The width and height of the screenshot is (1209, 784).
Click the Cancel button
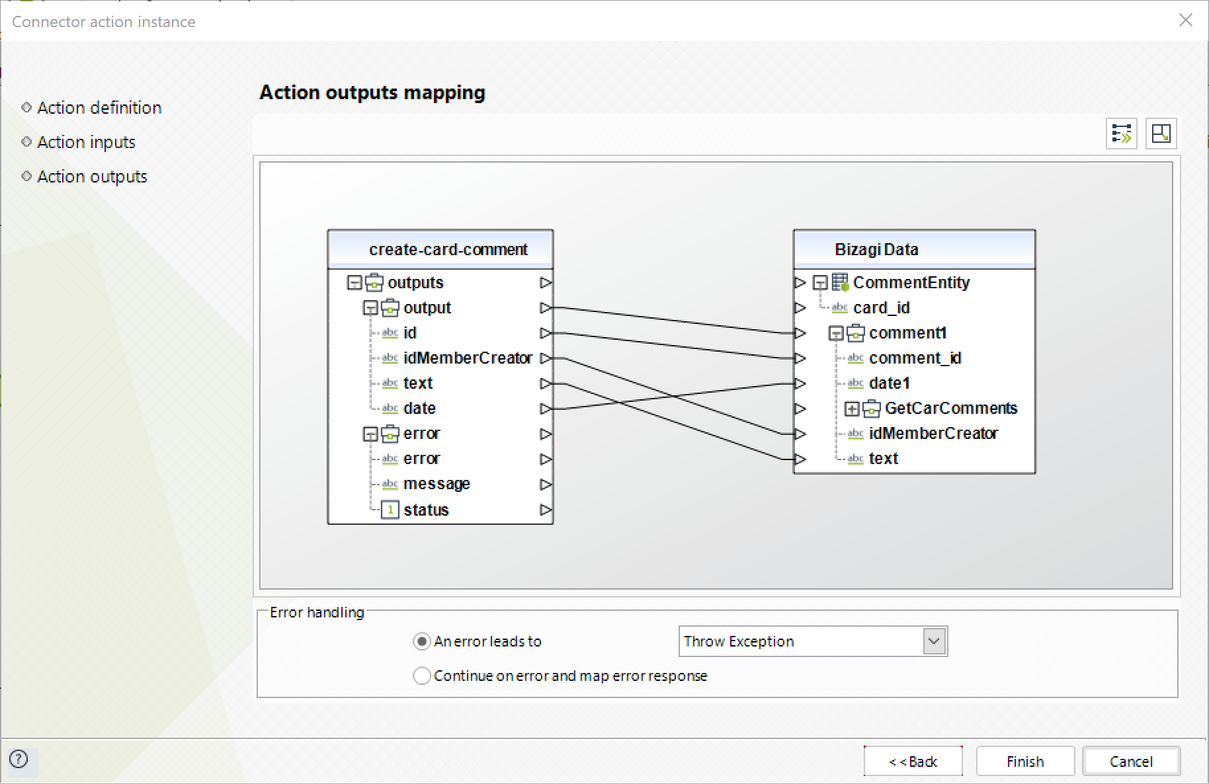[1131, 762]
